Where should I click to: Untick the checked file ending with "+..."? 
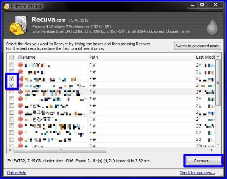click(11, 78)
